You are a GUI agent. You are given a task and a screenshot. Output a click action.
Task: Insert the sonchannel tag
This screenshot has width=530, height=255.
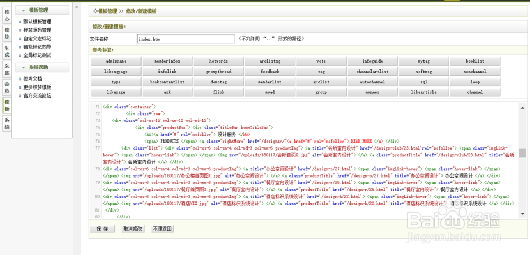tap(475, 72)
